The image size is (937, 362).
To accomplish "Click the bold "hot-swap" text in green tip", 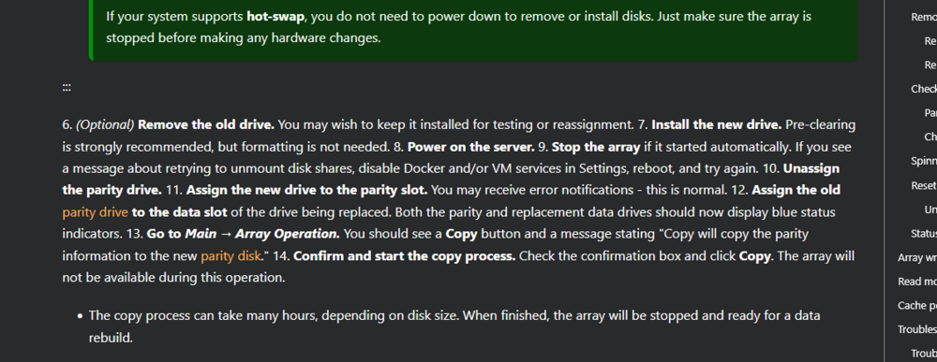I will pyautogui.click(x=275, y=16).
